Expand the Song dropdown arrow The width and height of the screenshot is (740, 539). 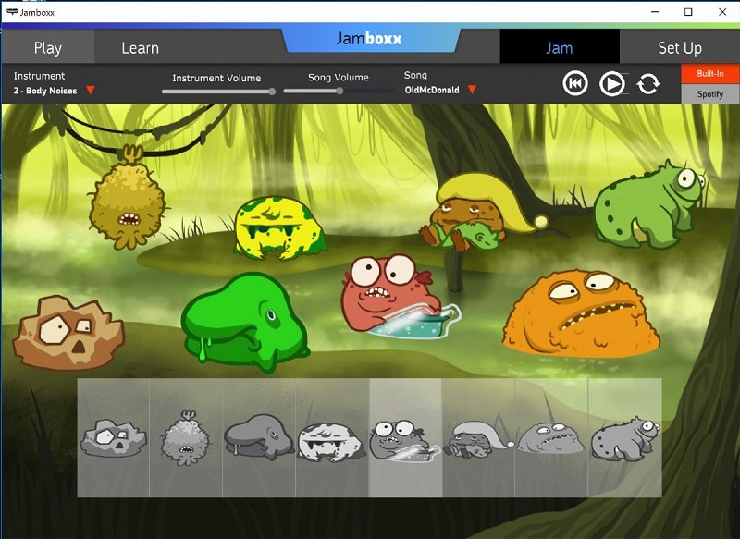472,90
